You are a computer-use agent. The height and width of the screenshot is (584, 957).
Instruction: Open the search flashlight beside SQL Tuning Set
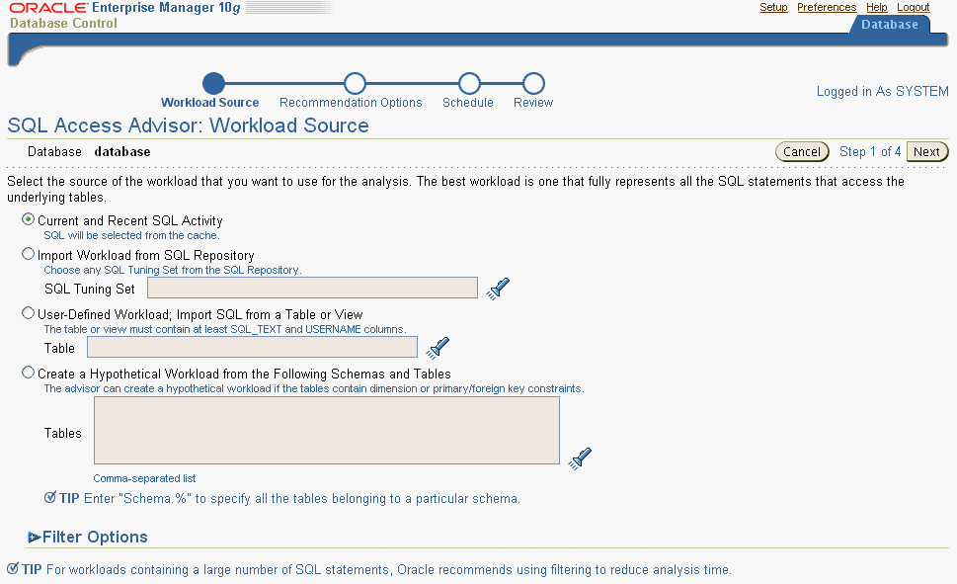498,287
